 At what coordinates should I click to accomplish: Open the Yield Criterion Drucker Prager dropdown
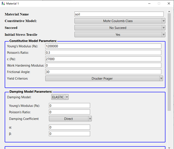(104, 79)
